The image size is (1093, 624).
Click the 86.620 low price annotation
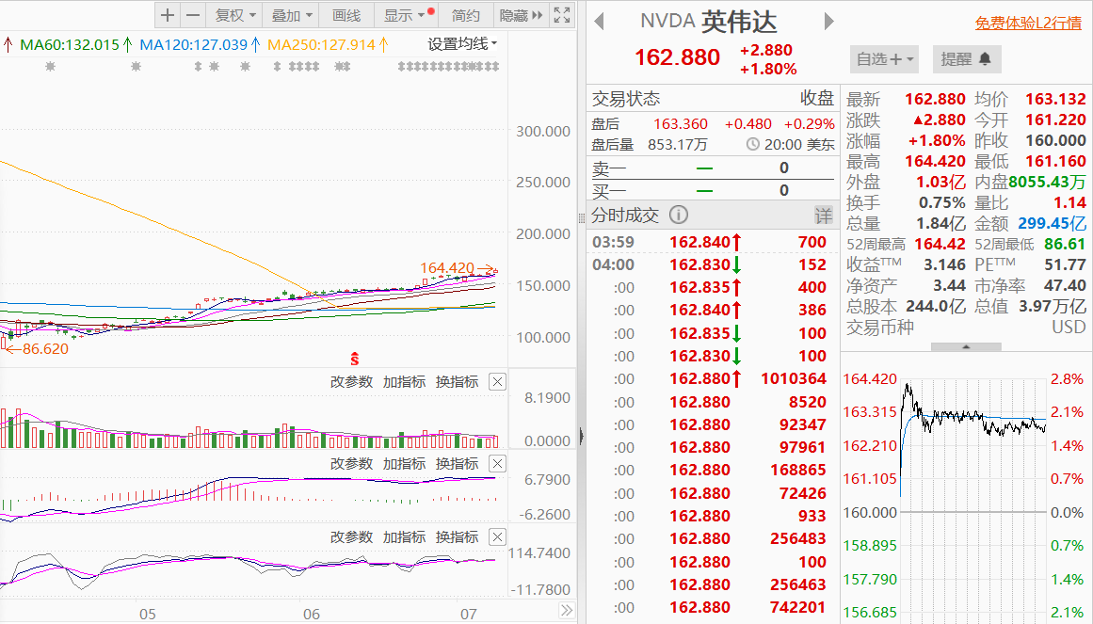tap(45, 348)
